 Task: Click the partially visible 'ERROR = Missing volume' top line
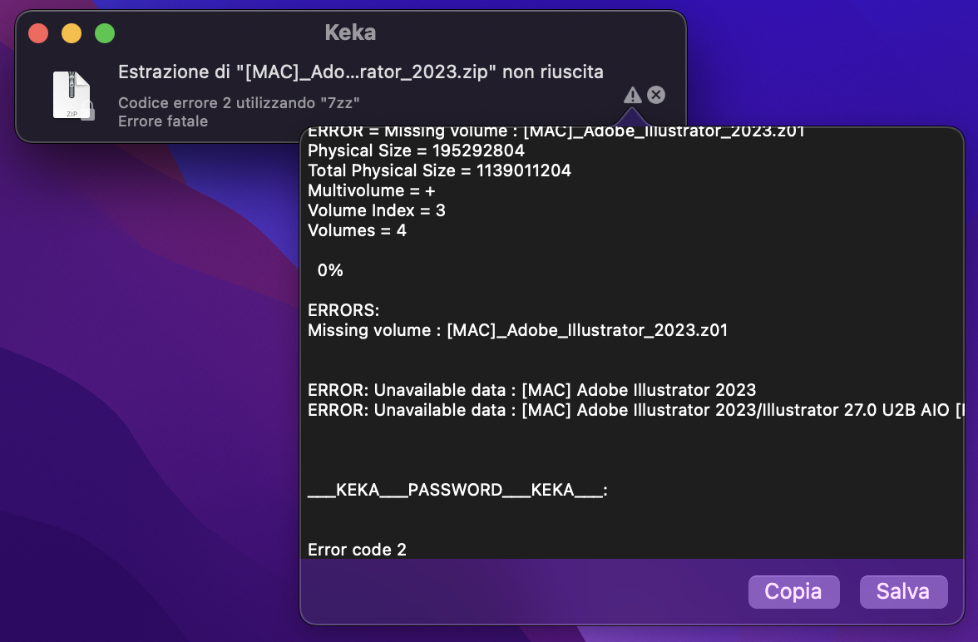556,132
